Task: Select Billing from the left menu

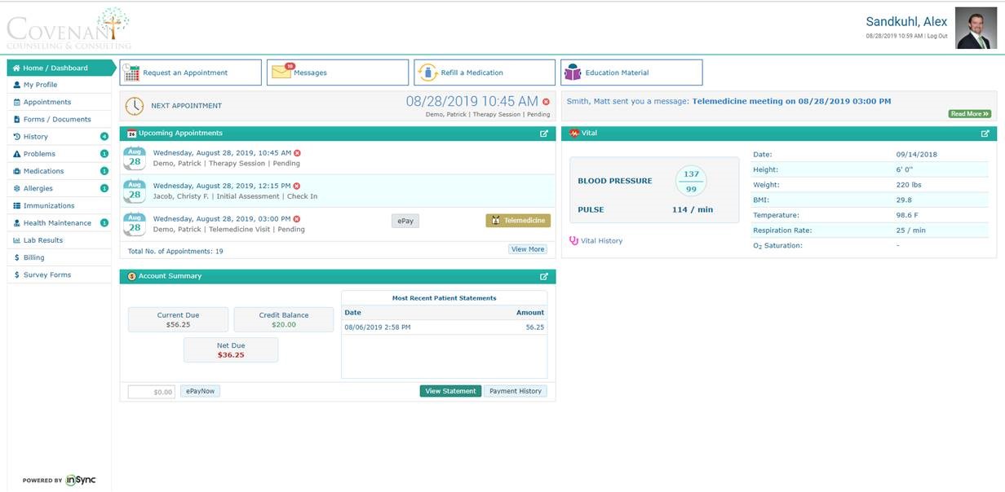Action: coord(34,257)
